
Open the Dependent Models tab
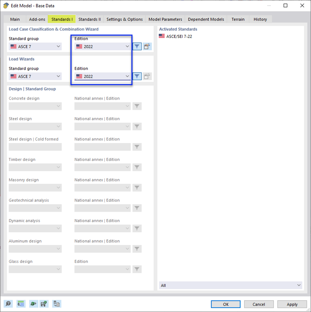[206, 19]
